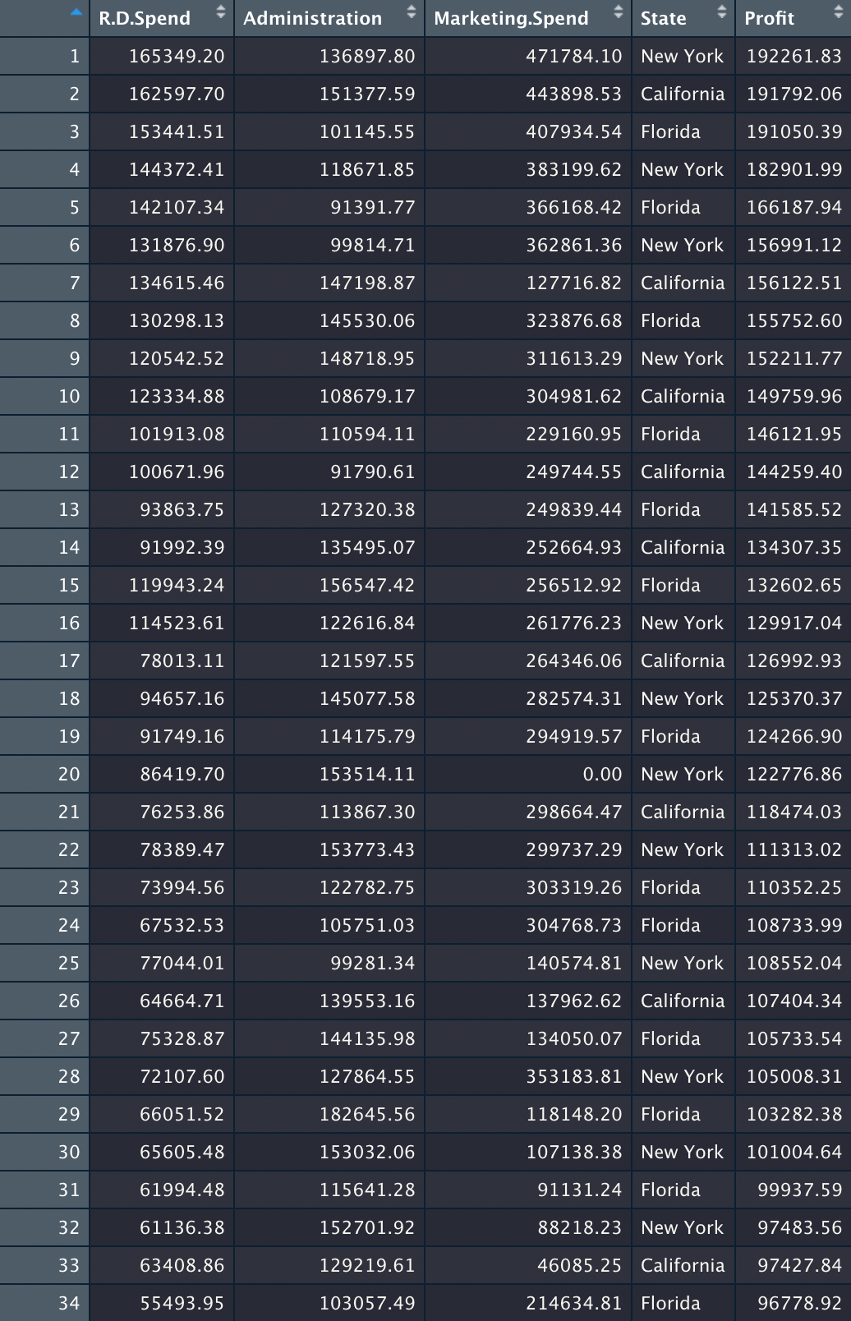Click Marketing.Spend value 304768.73
The height and width of the screenshot is (1321, 851).
click(x=574, y=925)
